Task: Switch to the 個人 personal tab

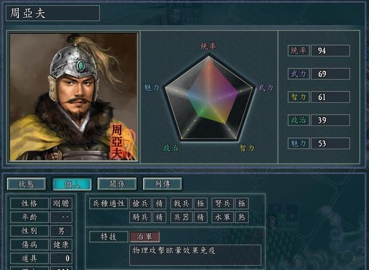Action: [x=71, y=184]
